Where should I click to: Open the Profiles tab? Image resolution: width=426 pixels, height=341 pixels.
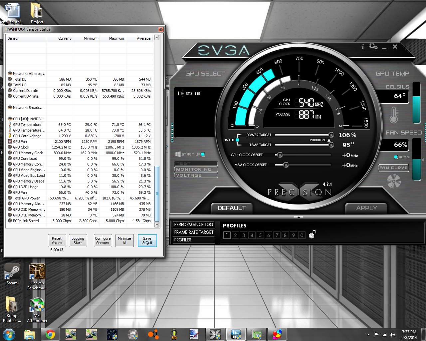(193, 240)
